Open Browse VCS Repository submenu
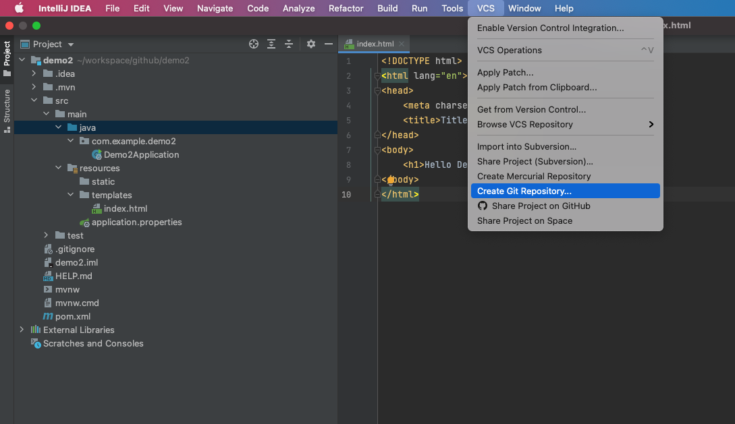 coord(566,125)
